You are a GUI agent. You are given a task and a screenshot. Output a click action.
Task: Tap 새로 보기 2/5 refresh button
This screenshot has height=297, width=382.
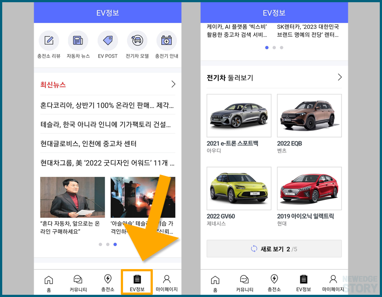tap(274, 249)
